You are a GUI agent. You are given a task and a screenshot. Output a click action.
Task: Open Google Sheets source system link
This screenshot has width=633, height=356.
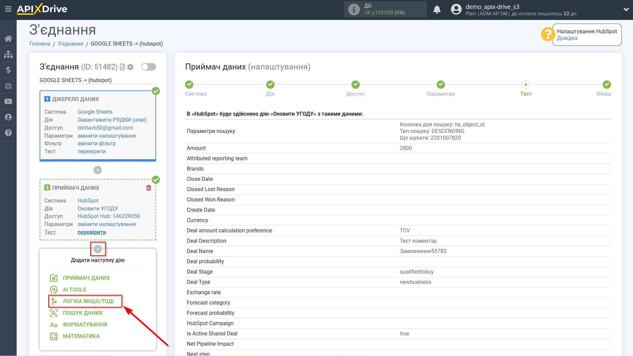coord(95,112)
